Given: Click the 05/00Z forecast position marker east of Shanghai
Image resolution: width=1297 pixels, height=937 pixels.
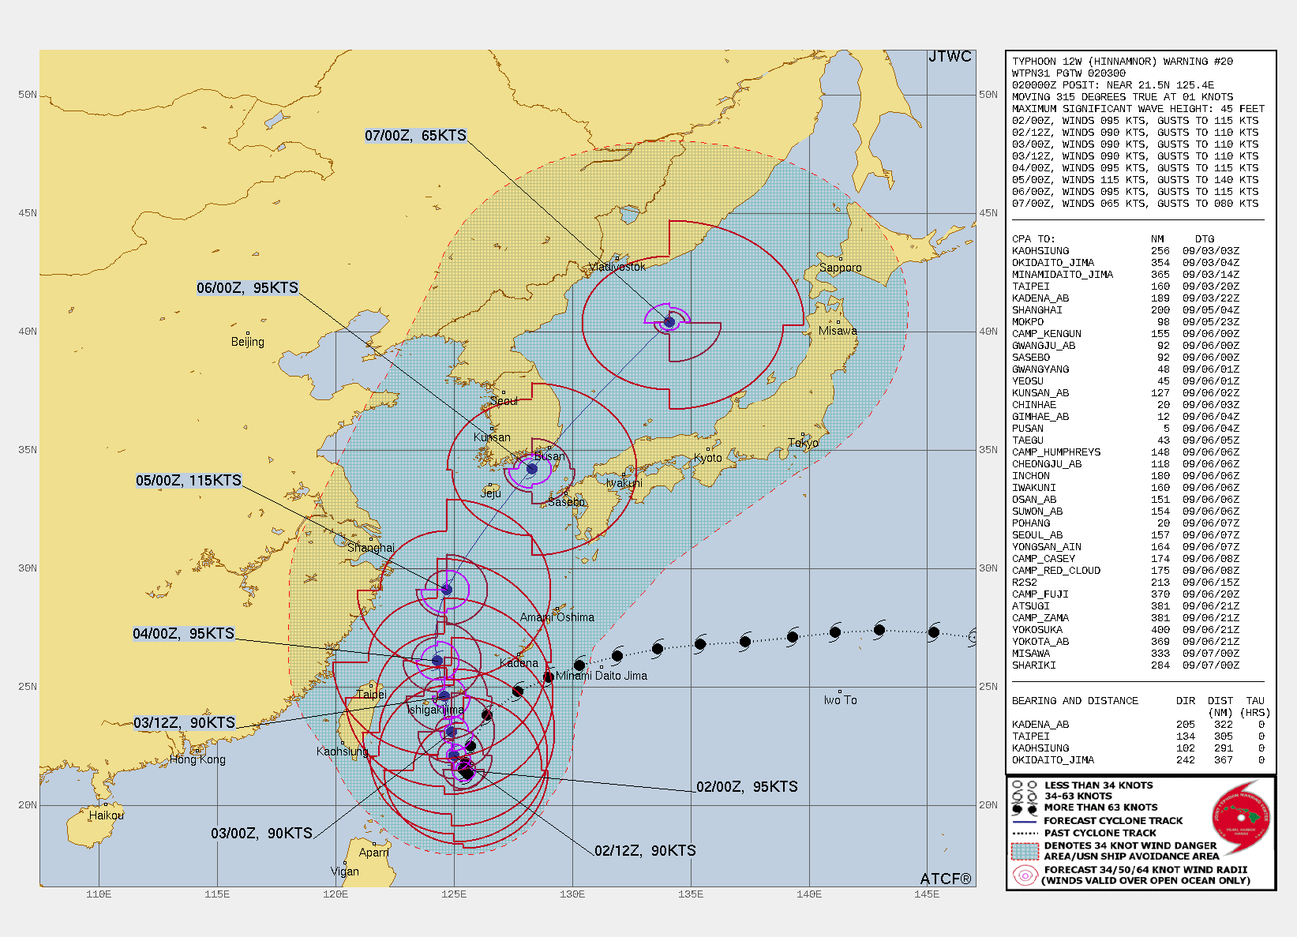Looking at the screenshot, I should click(447, 590).
